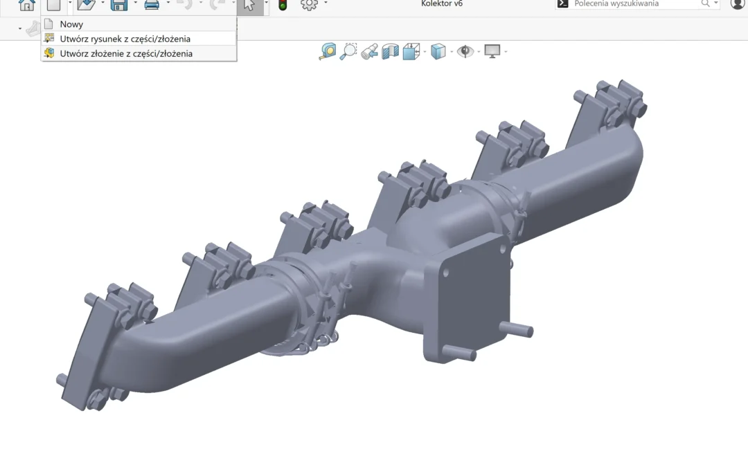Open the user account profile icon
The width and height of the screenshot is (748, 467).
[738, 4]
